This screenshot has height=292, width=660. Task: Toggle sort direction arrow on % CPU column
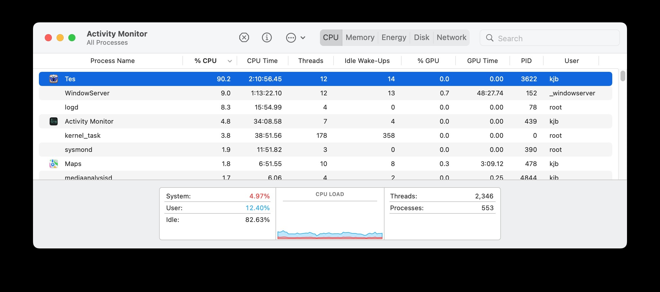pyautogui.click(x=230, y=61)
